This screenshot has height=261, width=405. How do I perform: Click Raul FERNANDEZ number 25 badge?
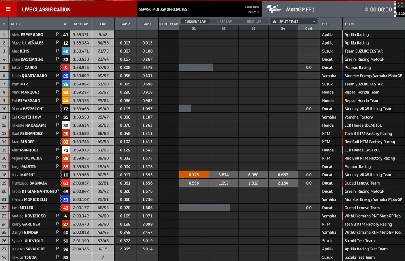tap(66, 134)
